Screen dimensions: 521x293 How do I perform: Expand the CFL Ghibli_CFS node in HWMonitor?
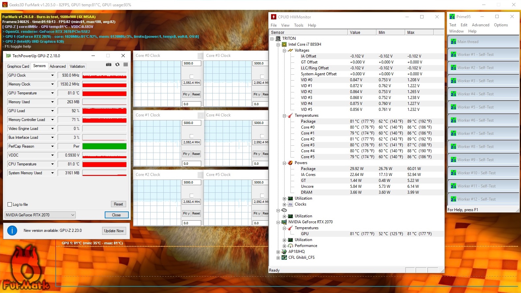click(278, 258)
